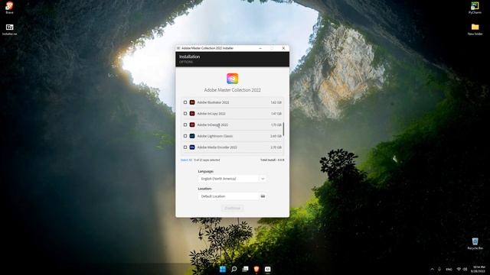
Task: Open Task View on the taskbar
Action: coord(245,269)
